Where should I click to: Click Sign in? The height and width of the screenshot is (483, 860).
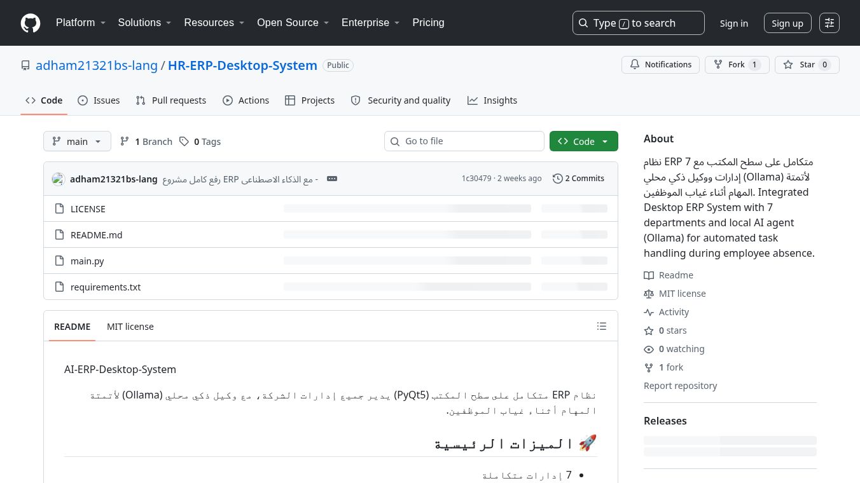point(734,24)
